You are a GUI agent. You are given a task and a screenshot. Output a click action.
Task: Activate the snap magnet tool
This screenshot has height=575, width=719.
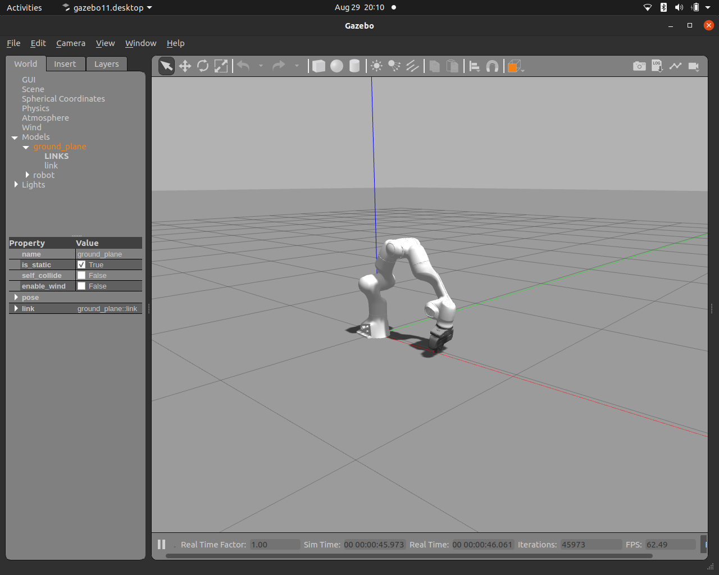[493, 66]
